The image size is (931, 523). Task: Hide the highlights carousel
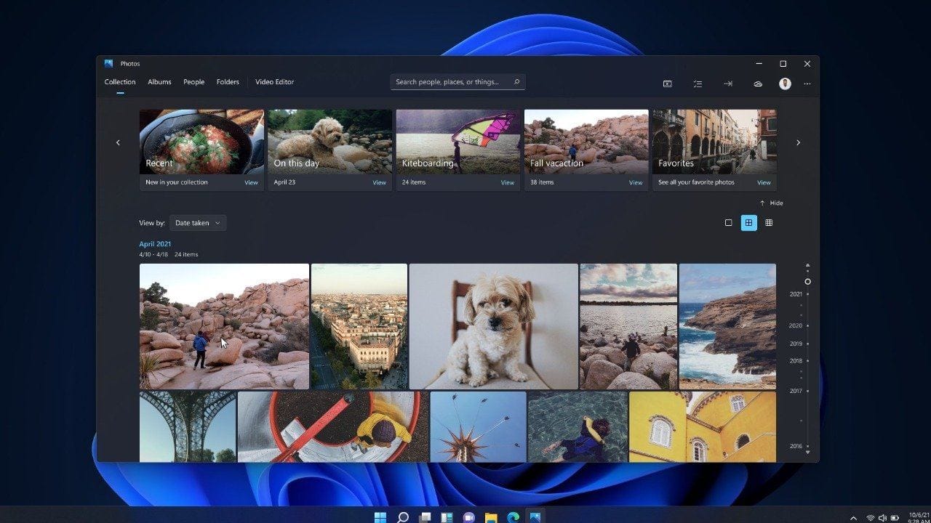[771, 203]
